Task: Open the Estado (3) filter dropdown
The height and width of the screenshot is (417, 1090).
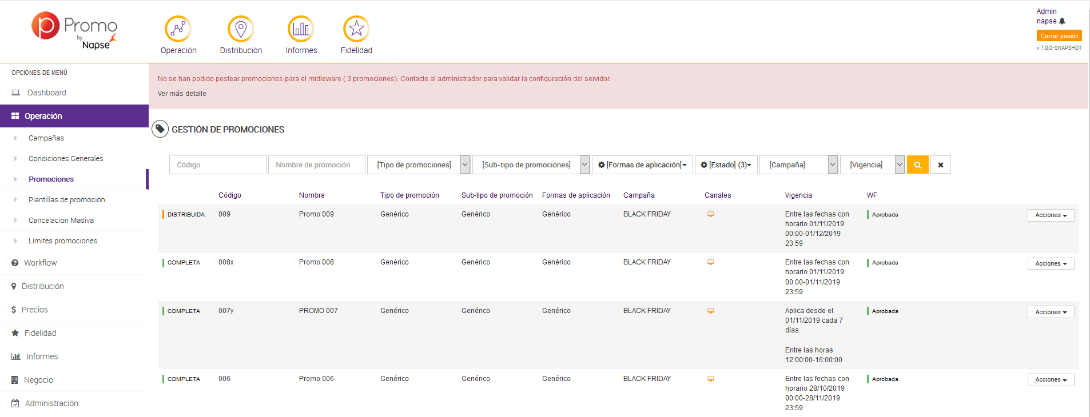Action: coord(726,165)
